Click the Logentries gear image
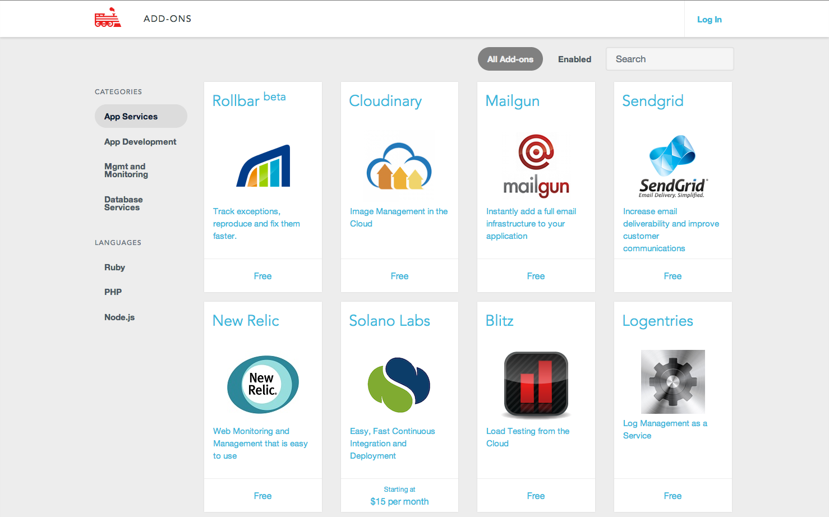Screen dimensions: 829x517 tap(673, 382)
